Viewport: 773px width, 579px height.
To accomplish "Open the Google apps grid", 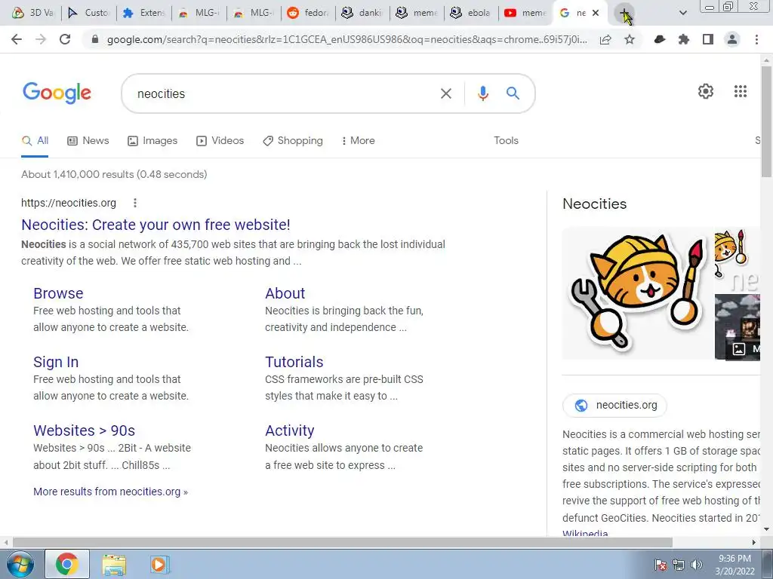I will (x=741, y=91).
